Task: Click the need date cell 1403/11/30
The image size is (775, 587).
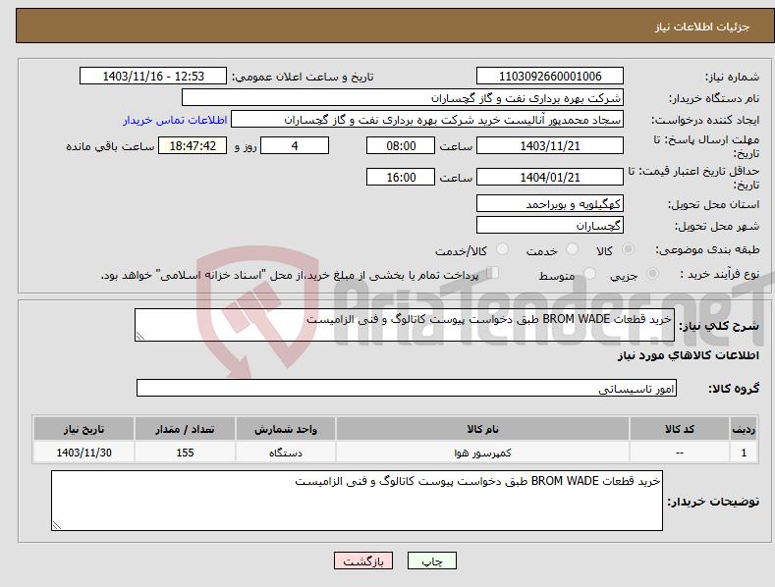Action: click(x=84, y=453)
